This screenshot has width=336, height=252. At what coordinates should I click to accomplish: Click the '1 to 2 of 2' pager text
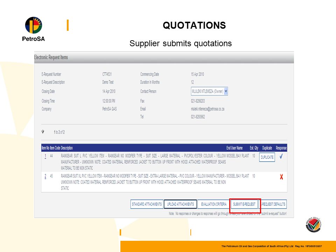pyautogui.click(x=59, y=132)
